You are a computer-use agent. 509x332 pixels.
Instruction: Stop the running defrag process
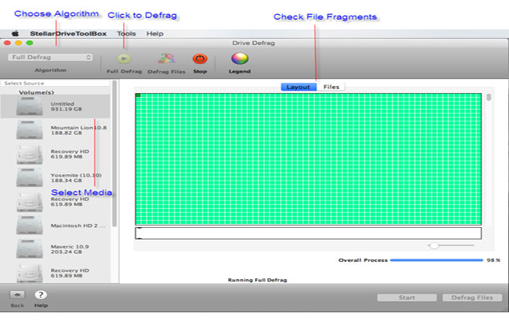[x=200, y=58]
